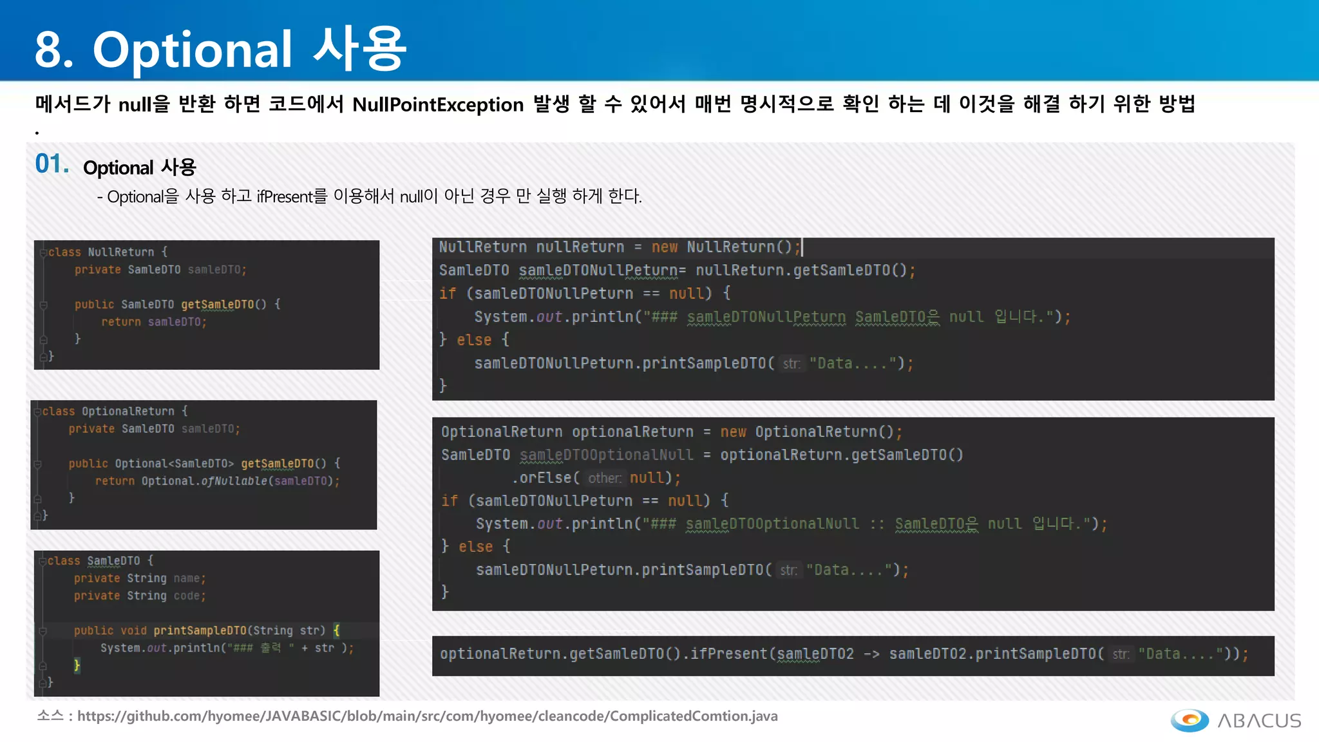This screenshot has height=742, width=1319.
Task: Click 'NullReturn nullReturn = new NullReturn();' line
Action: pyautogui.click(x=620, y=247)
